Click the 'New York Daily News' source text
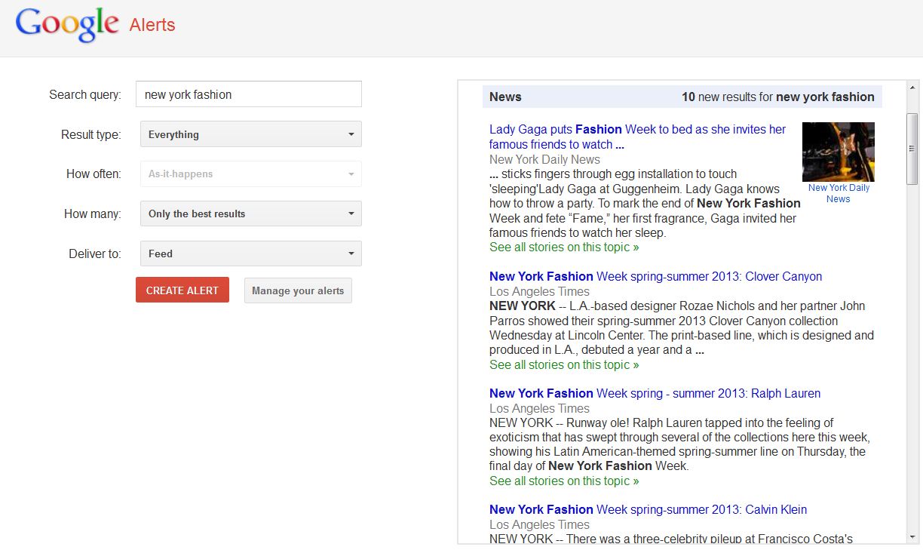This screenshot has width=923, height=550. click(x=544, y=159)
